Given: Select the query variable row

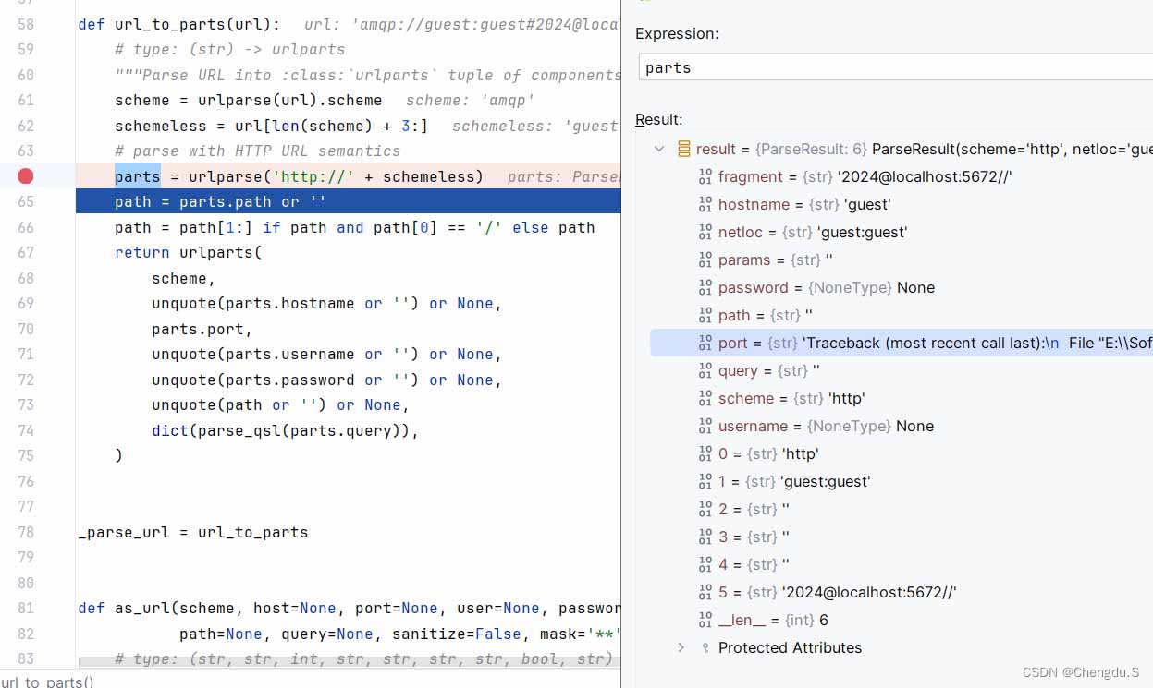Looking at the screenshot, I should 769,370.
